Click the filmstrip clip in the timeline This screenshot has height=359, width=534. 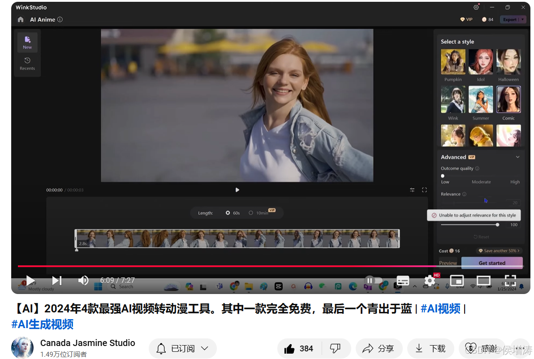point(237,238)
